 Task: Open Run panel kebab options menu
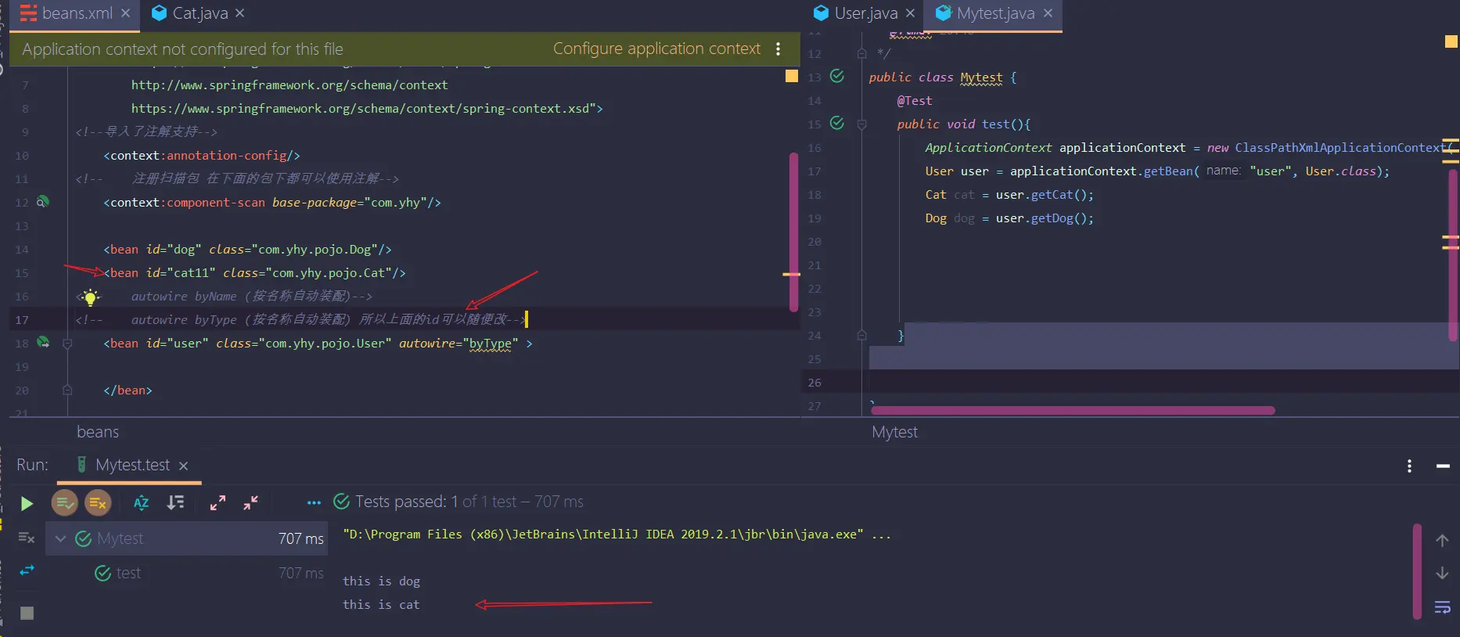(1409, 466)
